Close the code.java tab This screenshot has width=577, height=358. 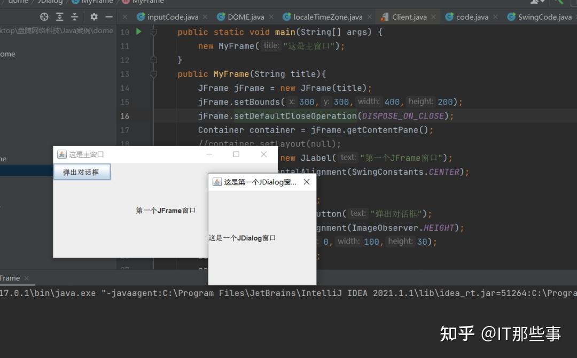pos(495,17)
